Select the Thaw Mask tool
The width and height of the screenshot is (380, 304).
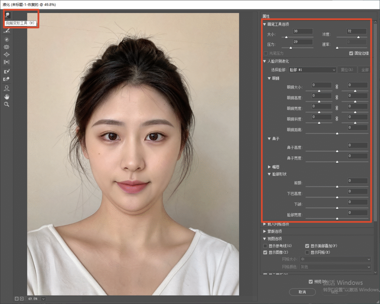click(x=7, y=79)
